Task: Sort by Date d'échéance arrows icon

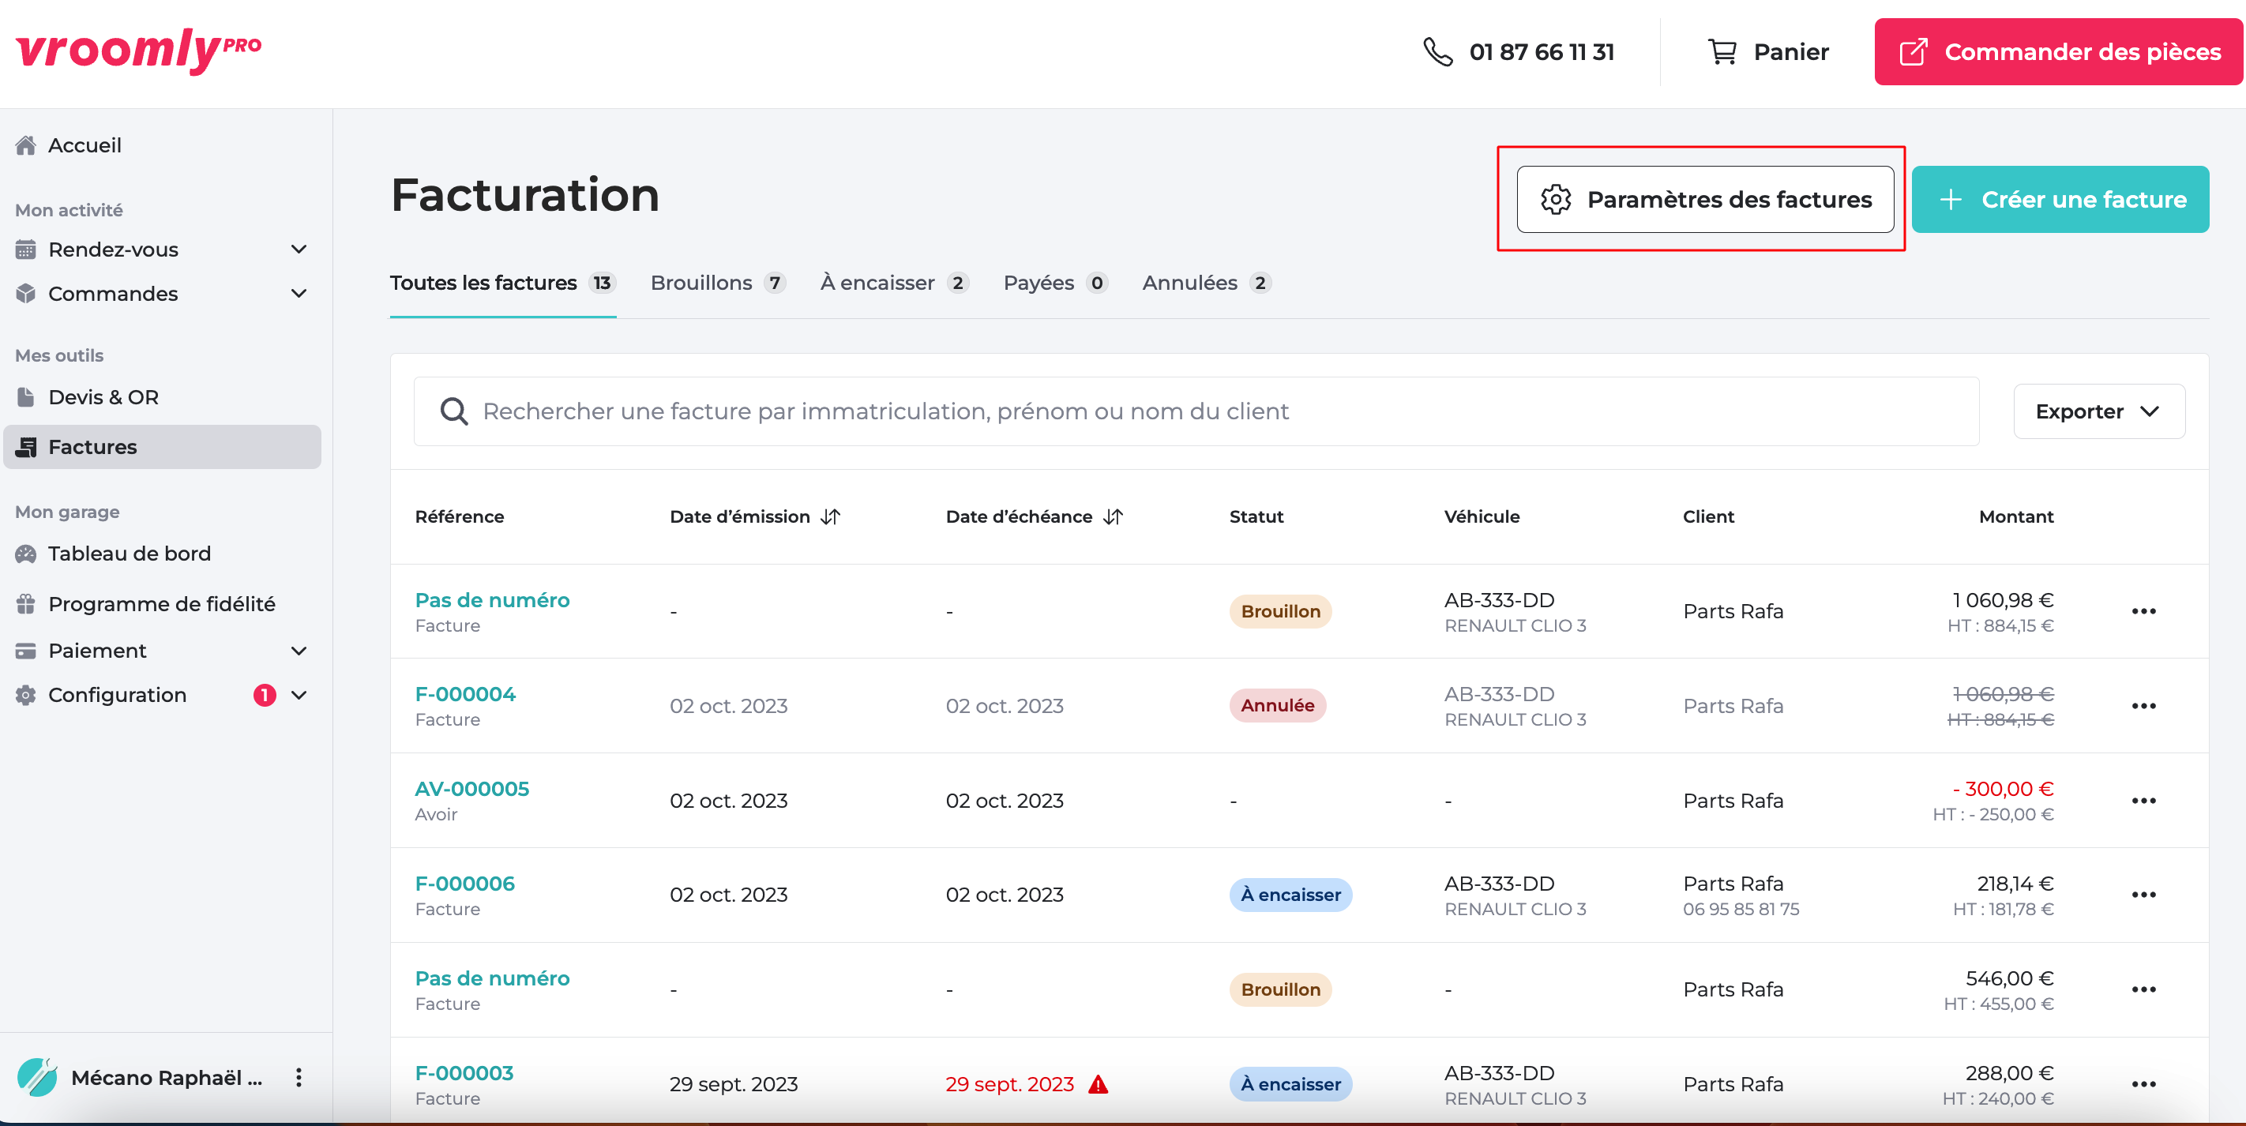Action: (1114, 517)
